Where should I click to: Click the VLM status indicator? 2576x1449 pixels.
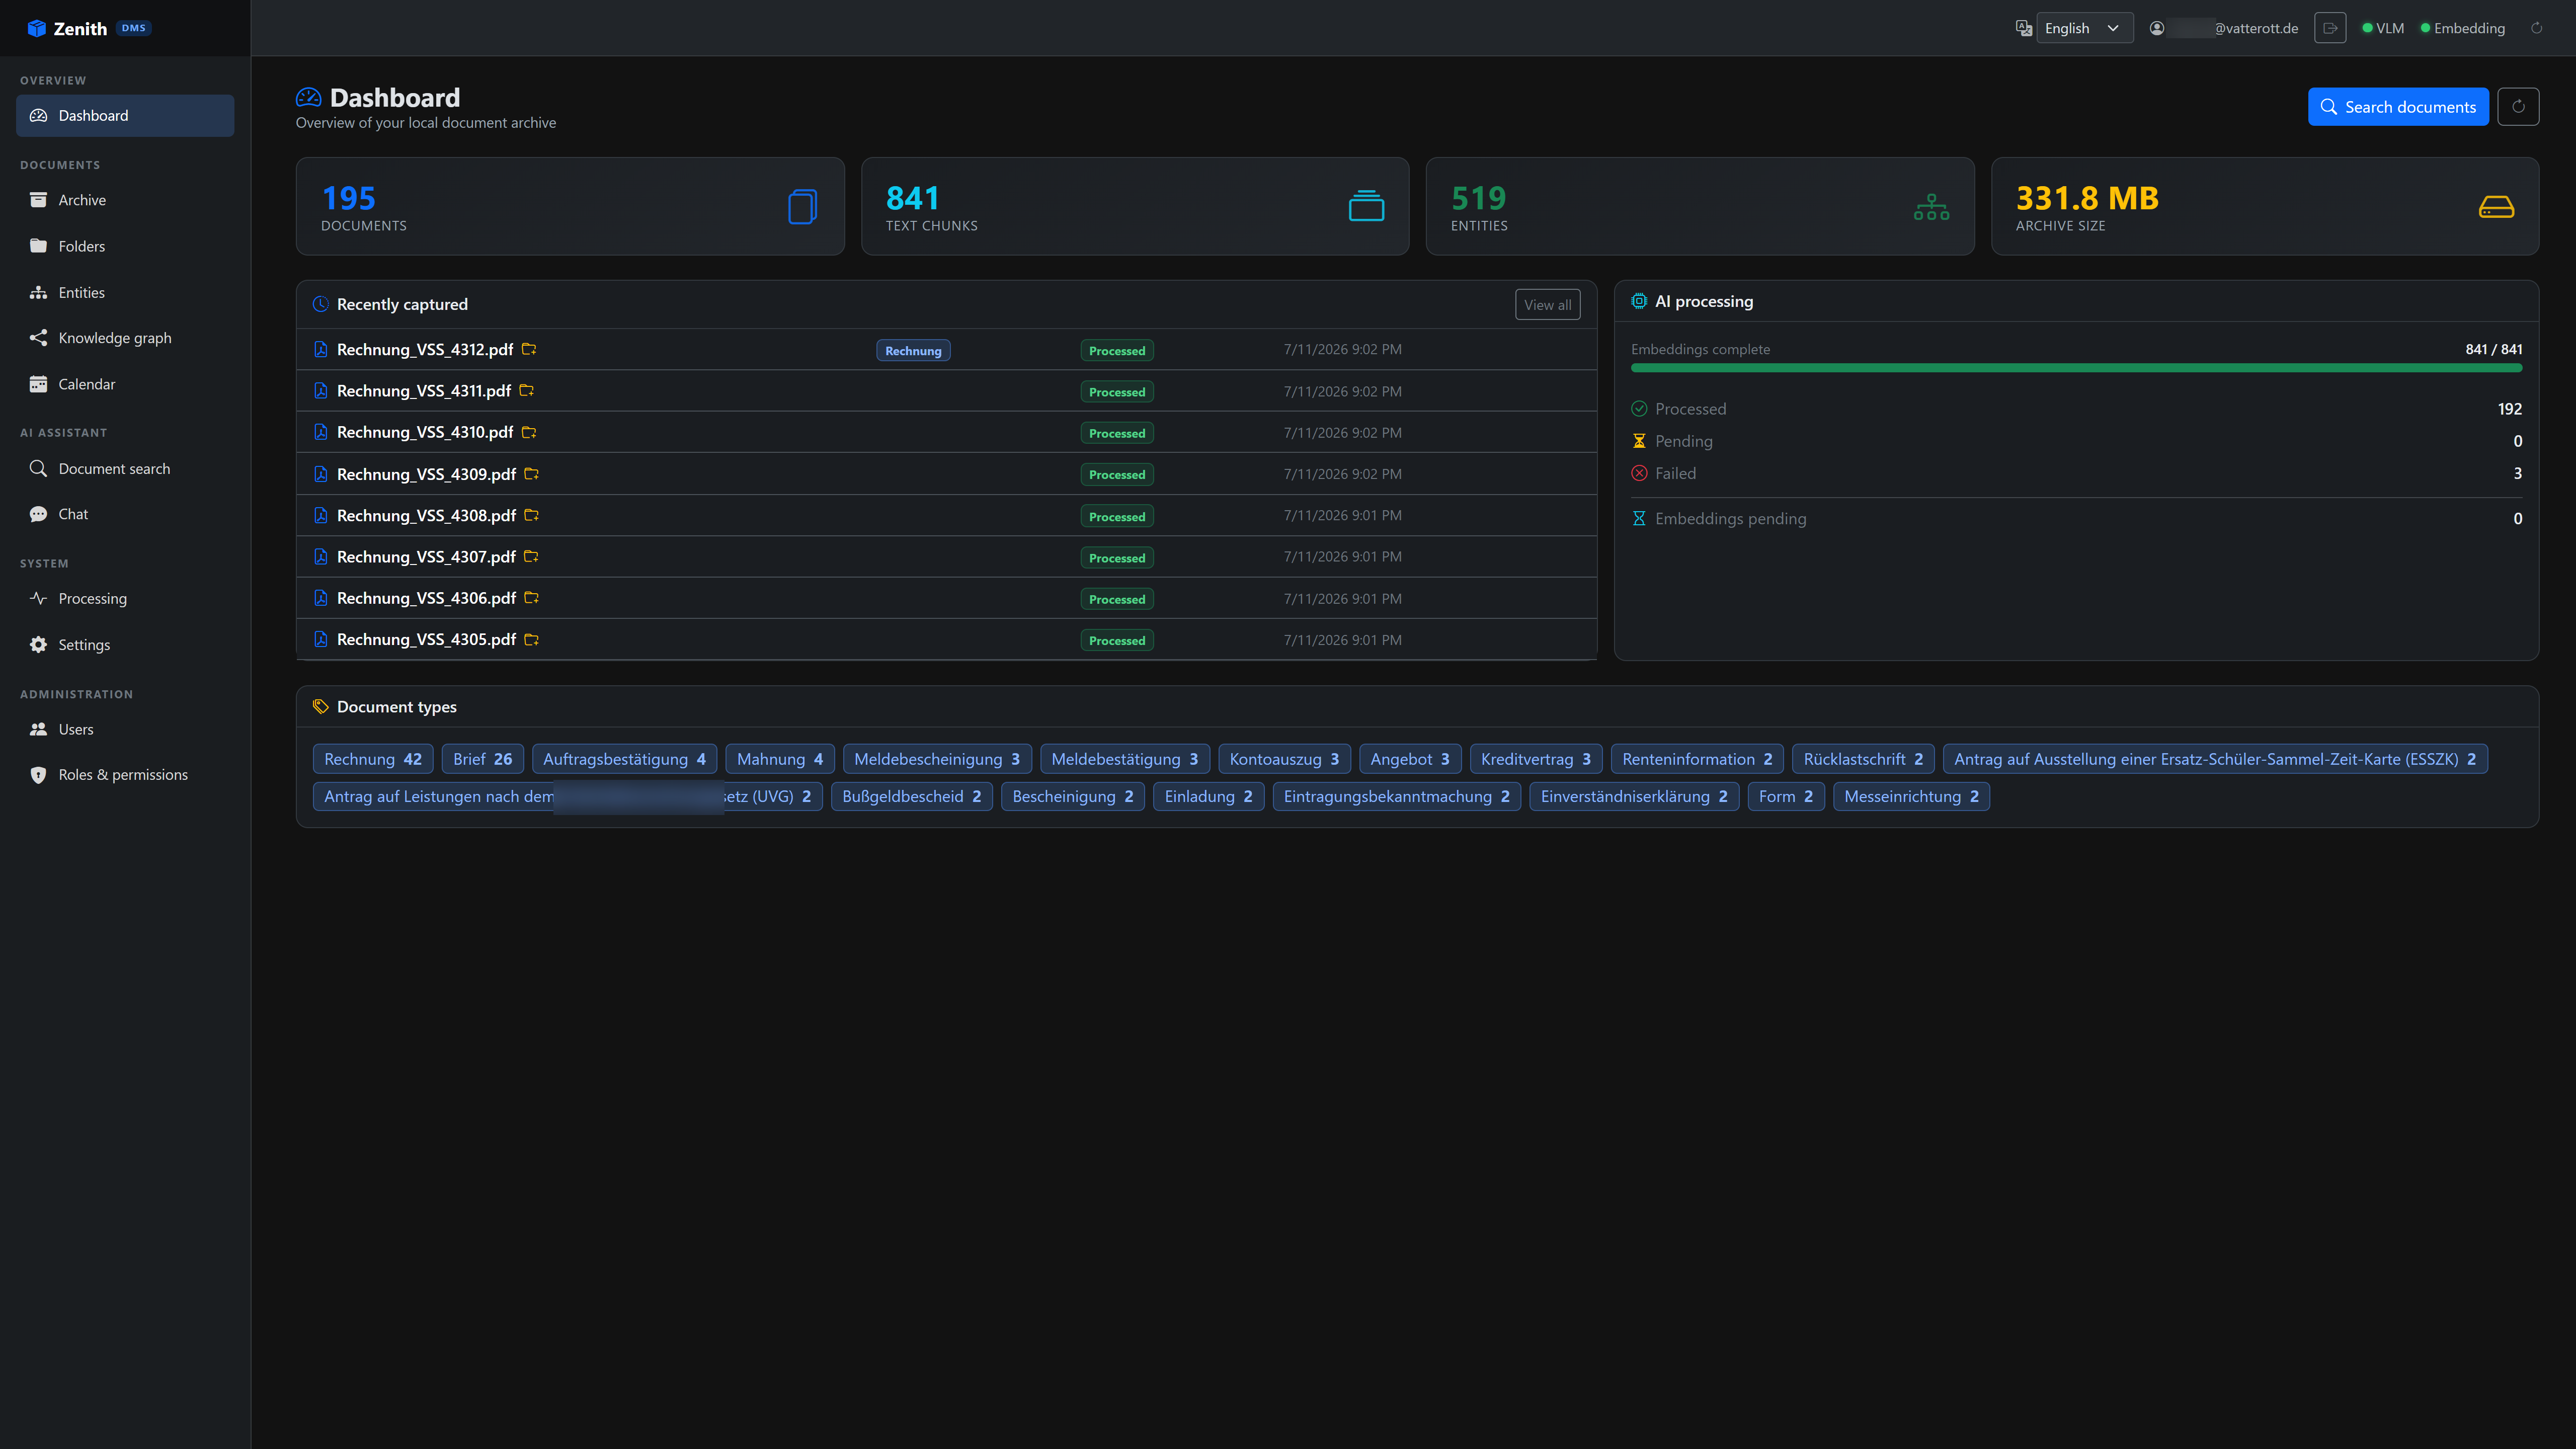2383,28
